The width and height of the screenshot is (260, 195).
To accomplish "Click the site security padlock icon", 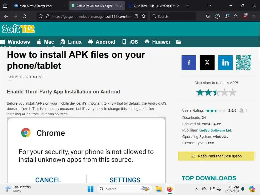I will 48,17.
